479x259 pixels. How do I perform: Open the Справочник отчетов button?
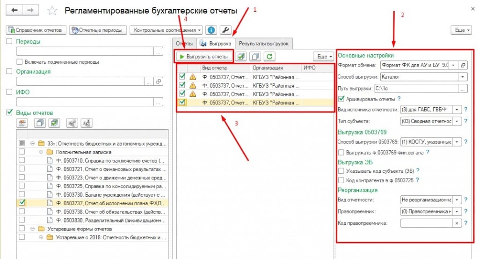(x=35, y=30)
